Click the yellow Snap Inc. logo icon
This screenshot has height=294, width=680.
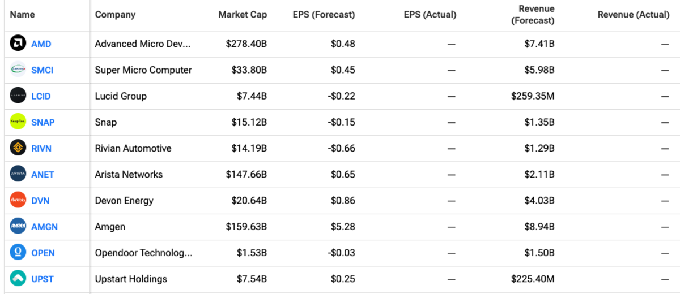[x=18, y=122]
